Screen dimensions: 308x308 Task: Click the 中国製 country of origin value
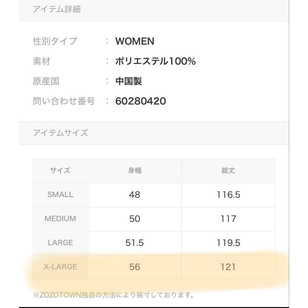[129, 81]
